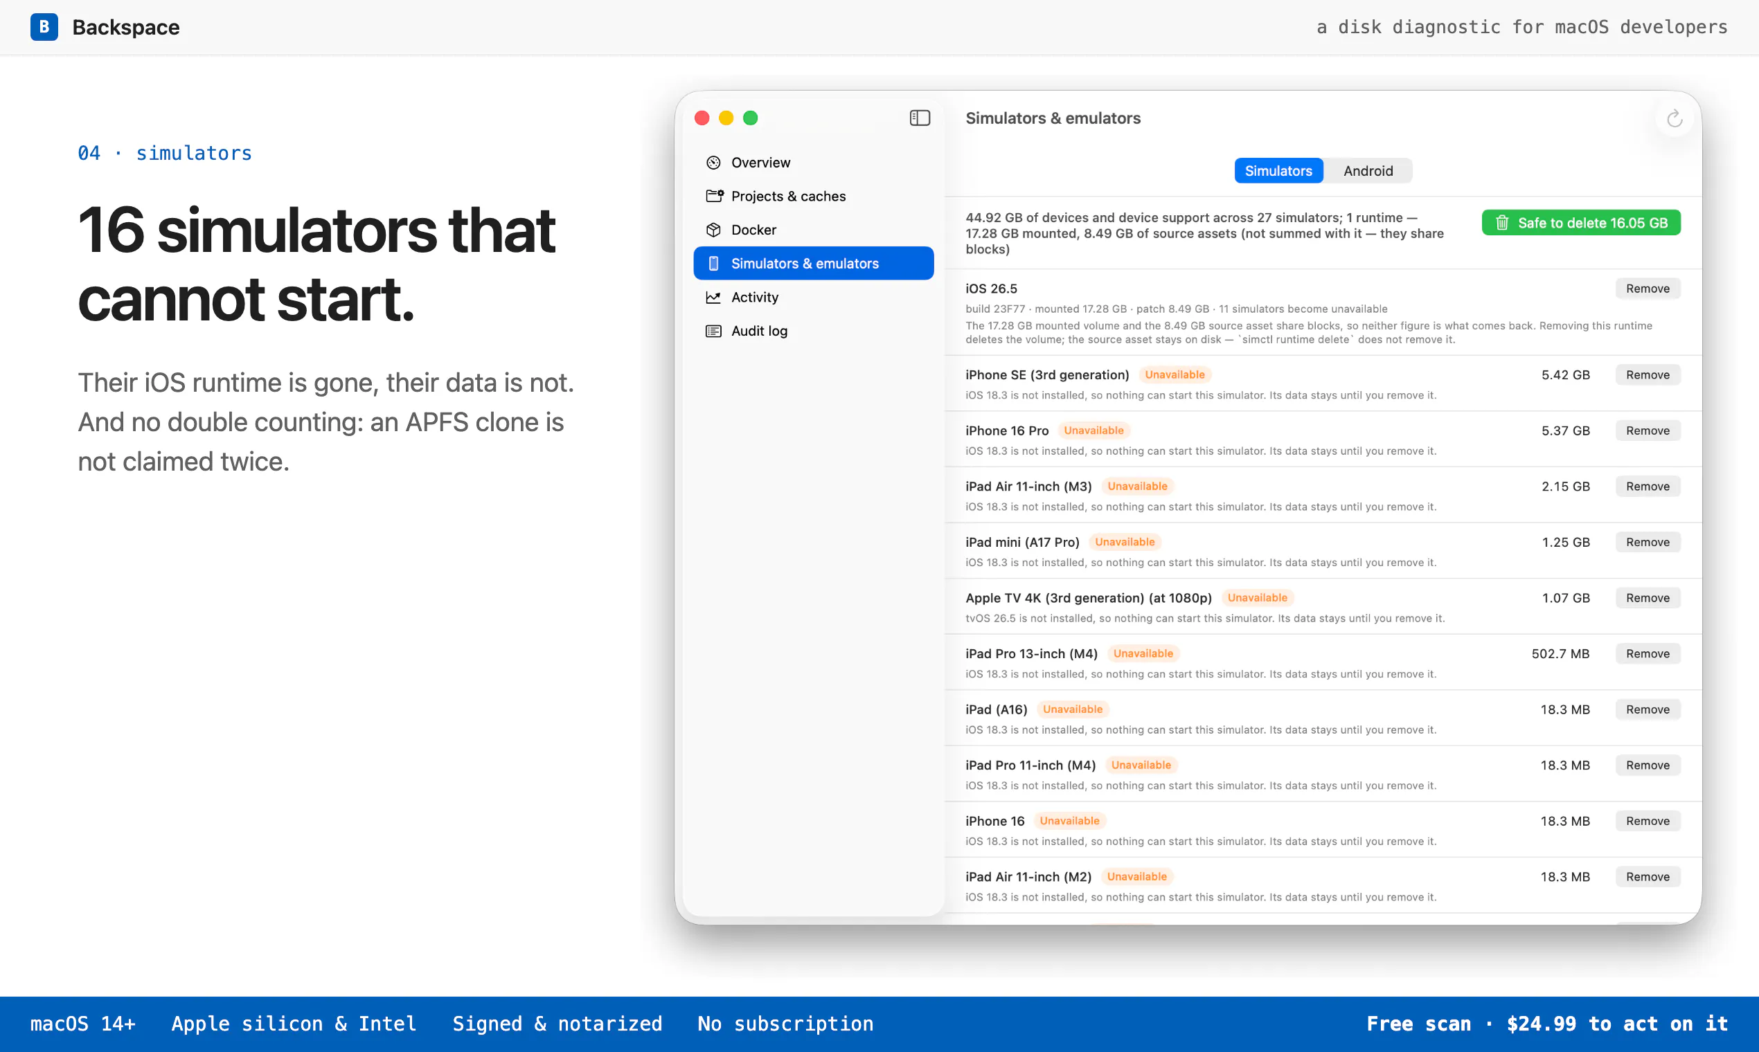Click No subscription footer label
This screenshot has height=1052, width=1759.
pyautogui.click(x=785, y=1024)
